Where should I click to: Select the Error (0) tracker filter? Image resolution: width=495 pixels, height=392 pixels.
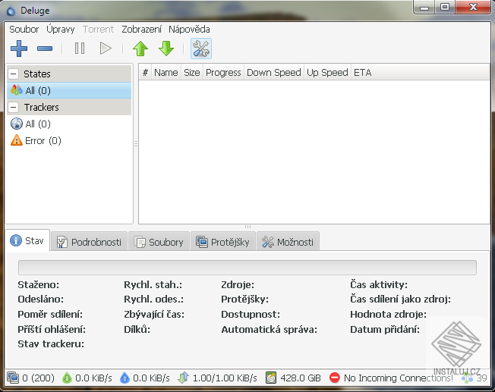(69, 141)
